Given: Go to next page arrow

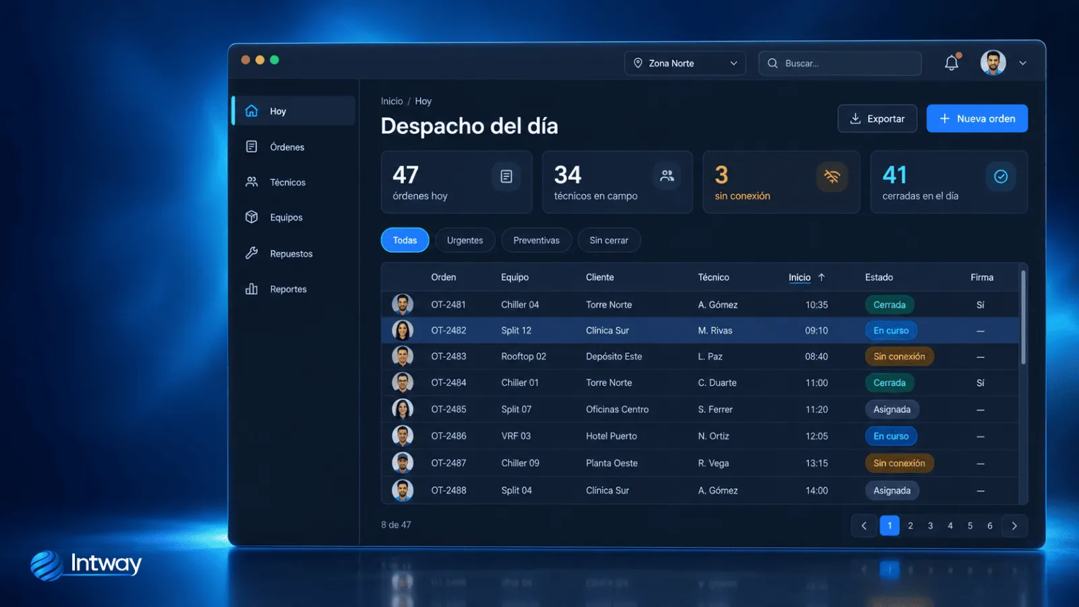Looking at the screenshot, I should (x=1014, y=526).
